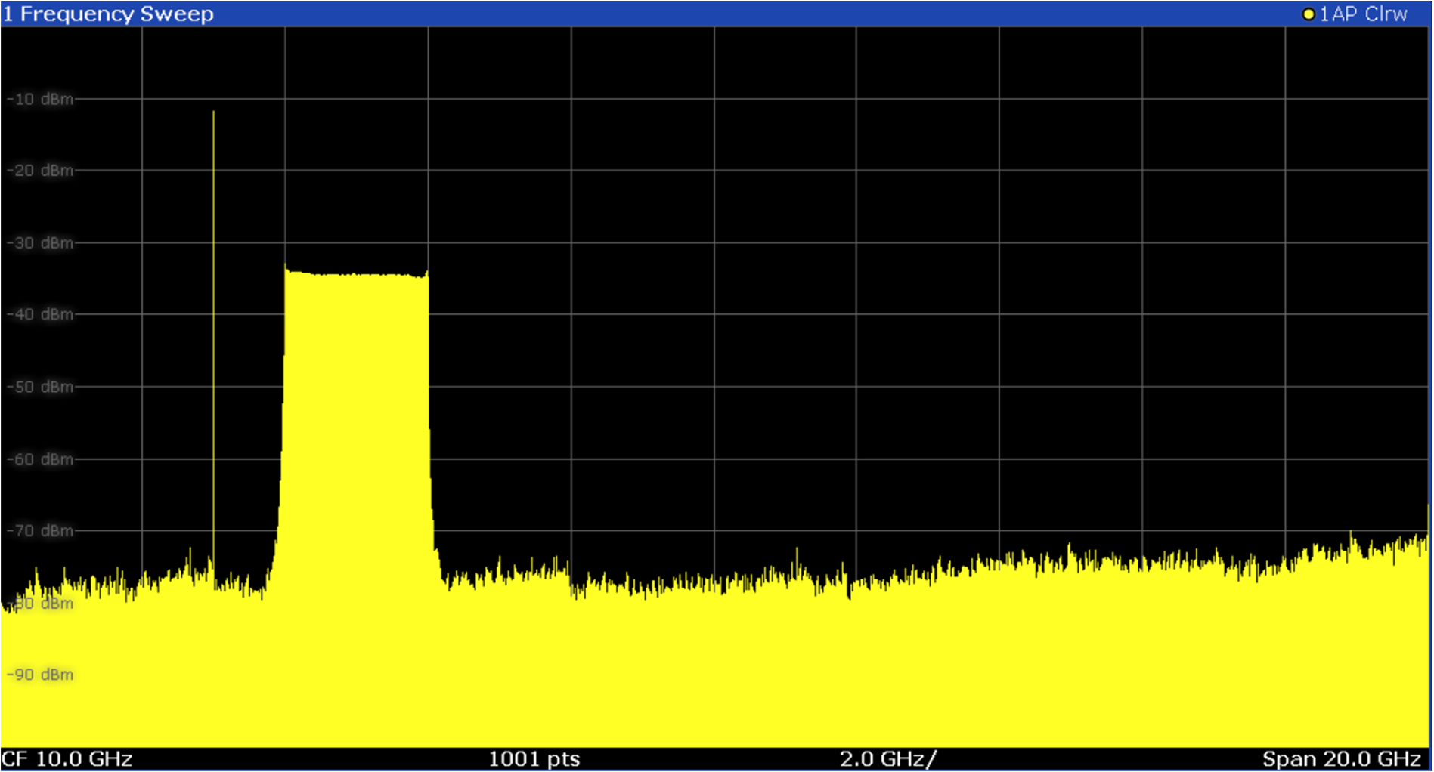This screenshot has width=1434, height=772.
Task: Click the CF 10.0 GHz field
Action: pyautogui.click(x=68, y=759)
